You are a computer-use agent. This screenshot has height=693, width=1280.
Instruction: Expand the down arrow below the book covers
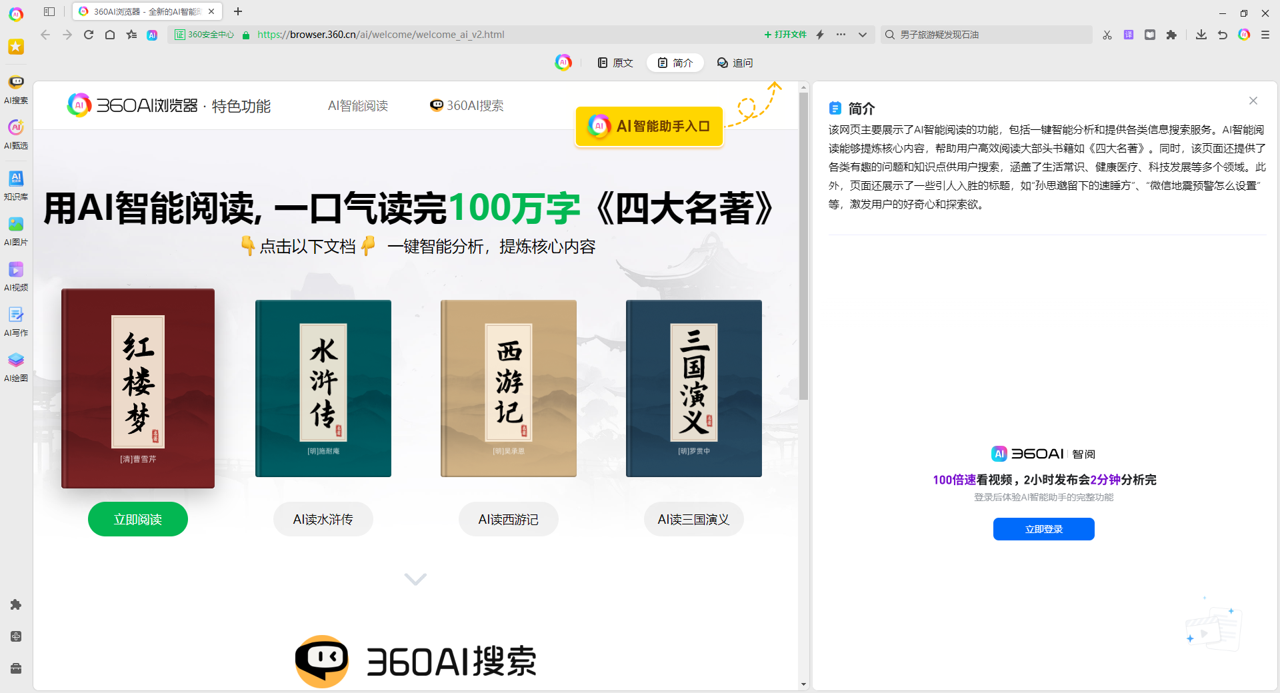(x=415, y=579)
